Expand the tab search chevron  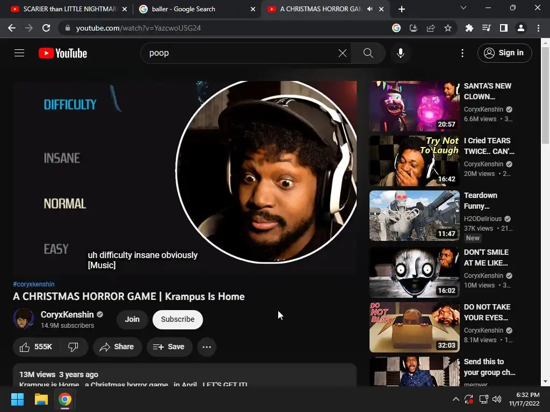point(464,8)
